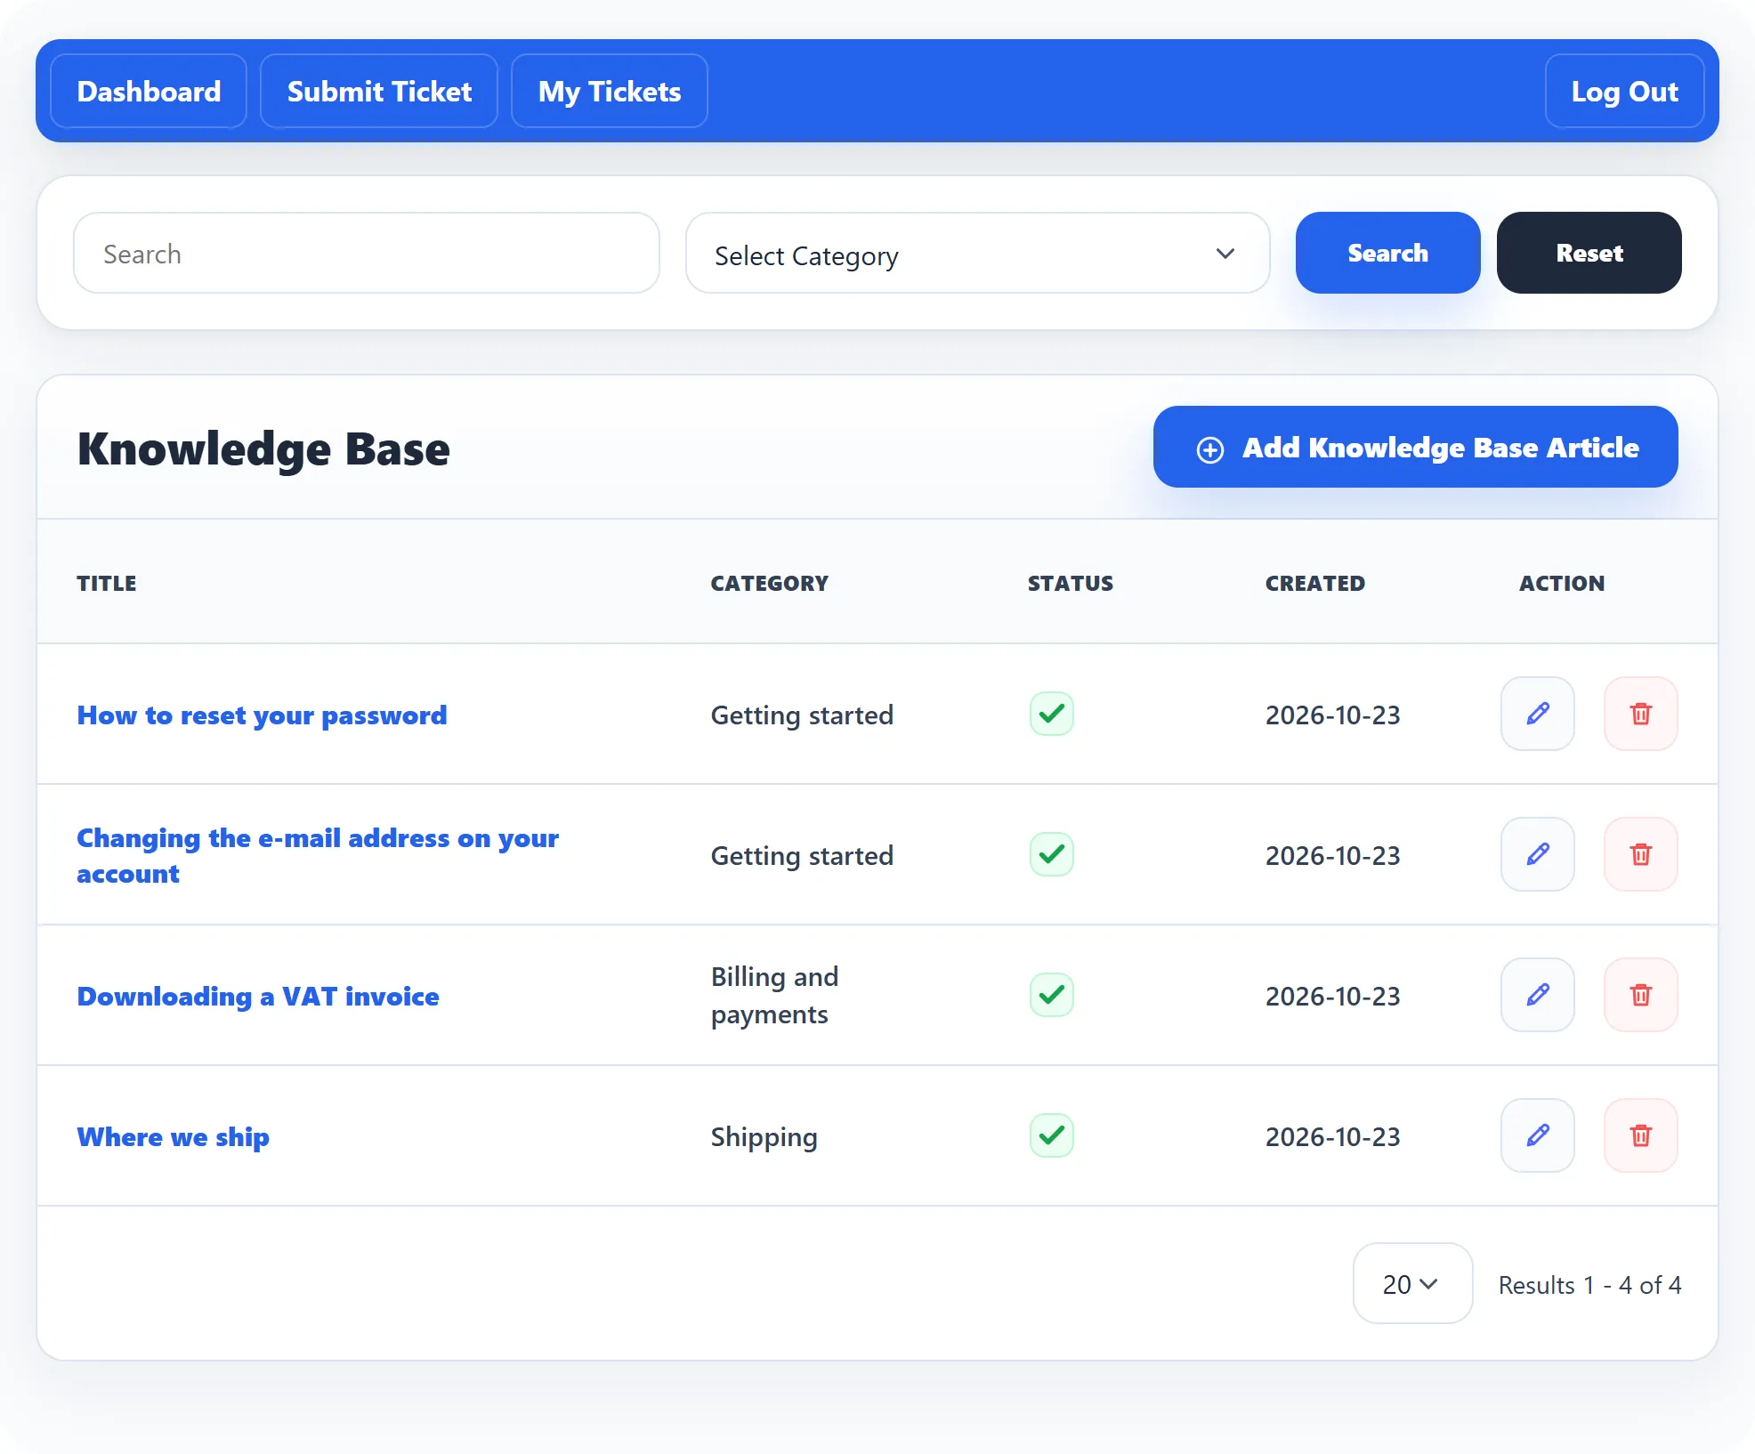
Task: Click the ACTION column header
Action: click(1562, 584)
